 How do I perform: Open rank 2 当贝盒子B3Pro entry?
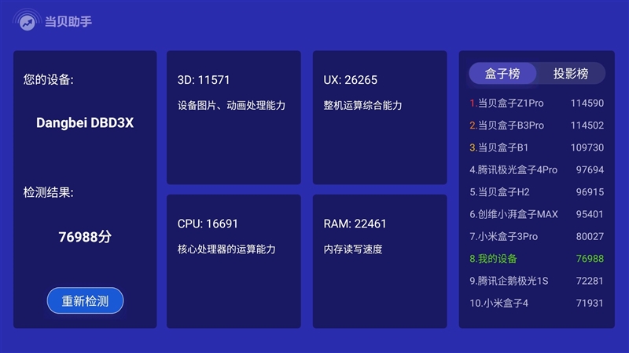(x=536, y=126)
